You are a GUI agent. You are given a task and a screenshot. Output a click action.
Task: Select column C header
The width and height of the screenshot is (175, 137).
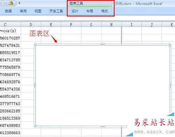click(x=10, y=25)
